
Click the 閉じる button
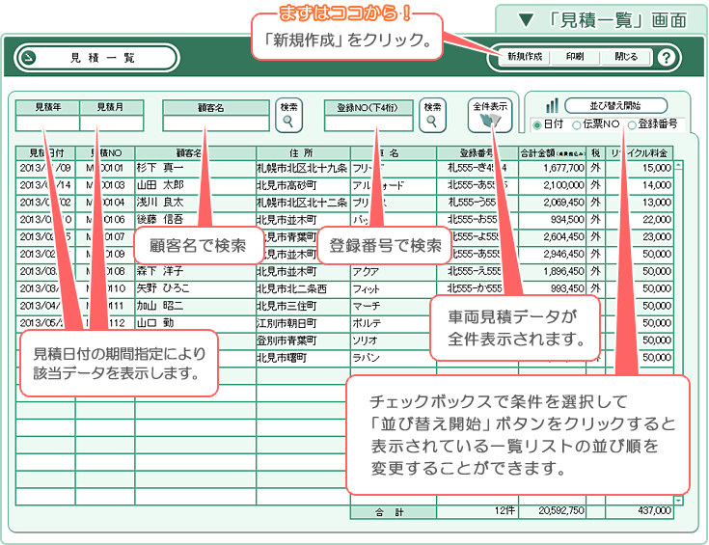626,57
